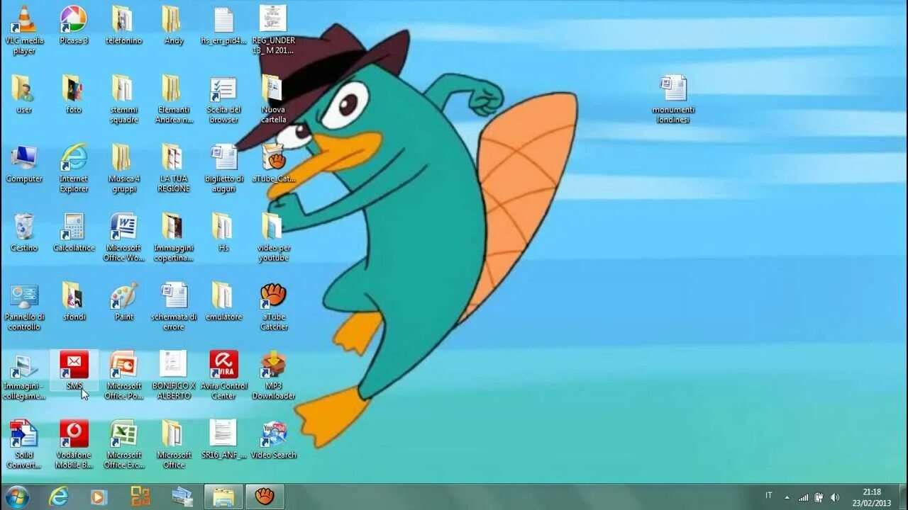Select the Computer desktop icon
This screenshot has width=908, height=510.
(x=24, y=163)
